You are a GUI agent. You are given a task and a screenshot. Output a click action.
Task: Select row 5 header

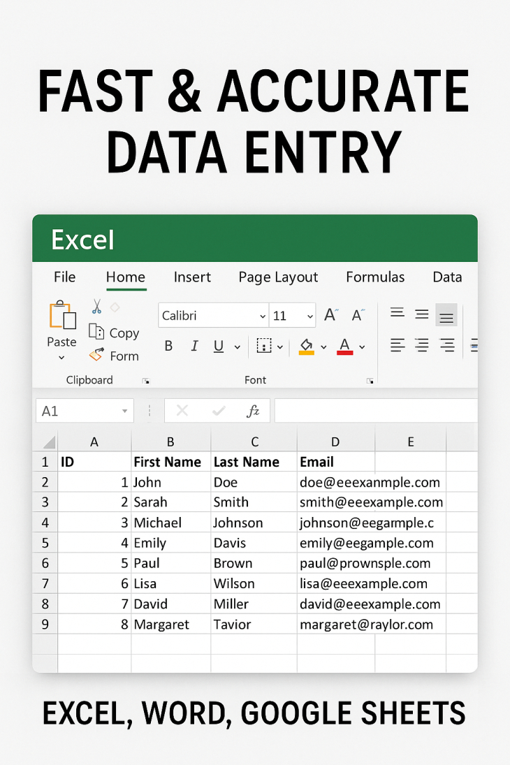[45, 543]
